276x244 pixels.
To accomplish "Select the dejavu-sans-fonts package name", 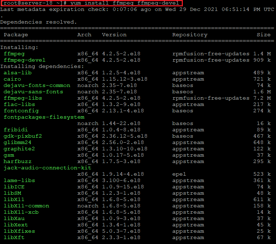I will [33, 92].
